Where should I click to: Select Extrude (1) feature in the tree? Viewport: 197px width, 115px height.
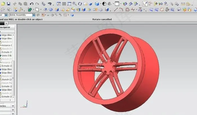pyautogui.click(x=6, y=52)
